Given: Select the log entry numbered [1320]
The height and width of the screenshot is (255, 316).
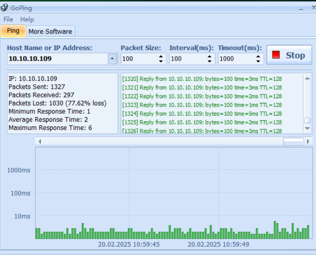Looking at the screenshot, I should (x=202, y=79).
